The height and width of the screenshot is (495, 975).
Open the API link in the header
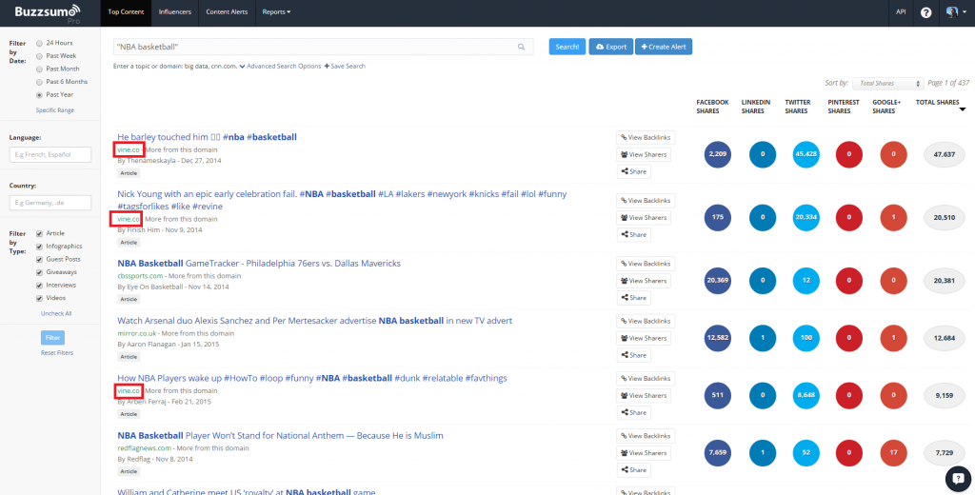click(901, 11)
